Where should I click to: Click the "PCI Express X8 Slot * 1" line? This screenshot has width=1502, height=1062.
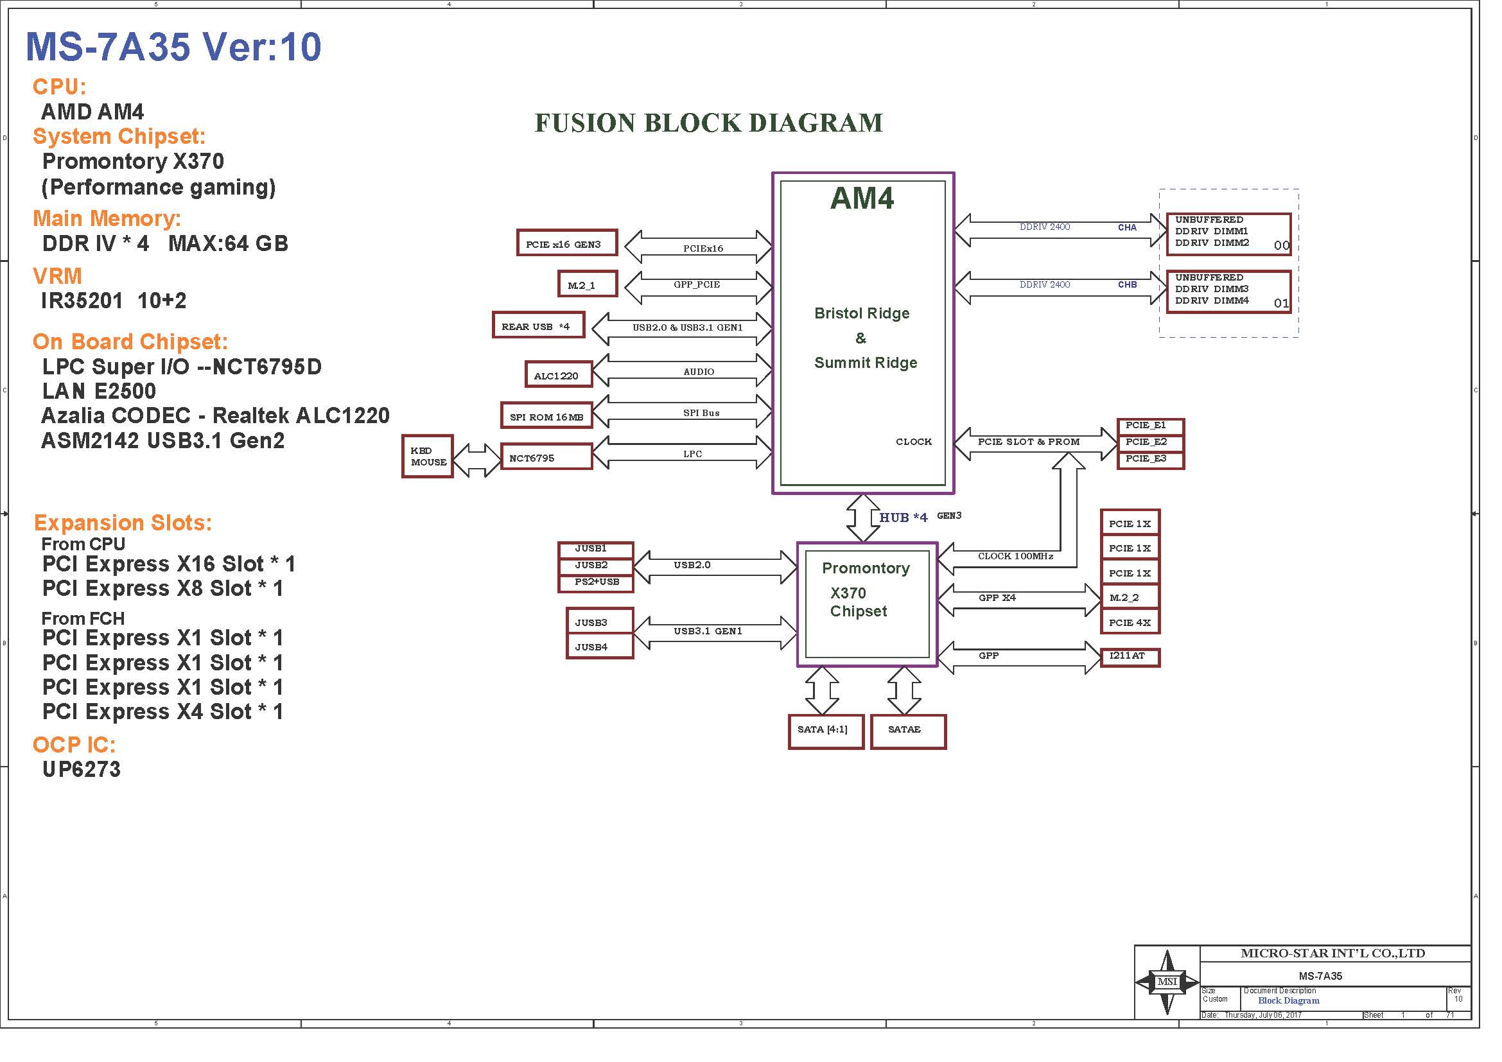[x=162, y=589]
